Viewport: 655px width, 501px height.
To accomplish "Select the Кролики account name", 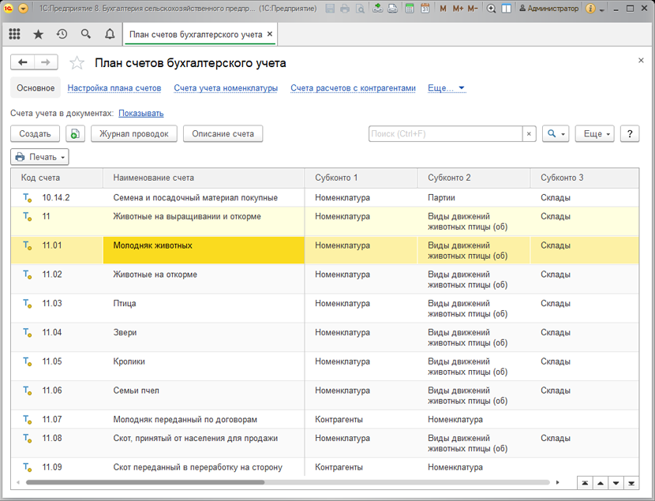I will point(129,361).
